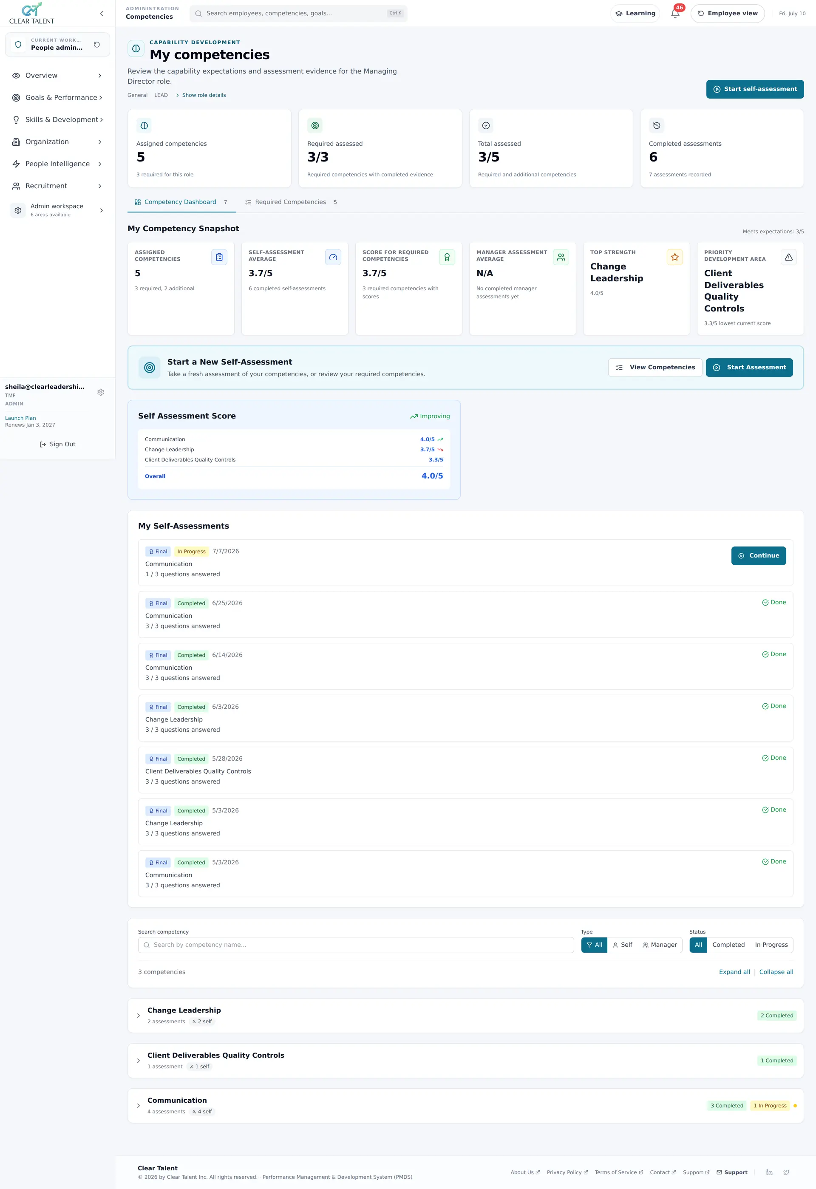Click target icon in Start a New Self-Assessment banner

coord(149,367)
